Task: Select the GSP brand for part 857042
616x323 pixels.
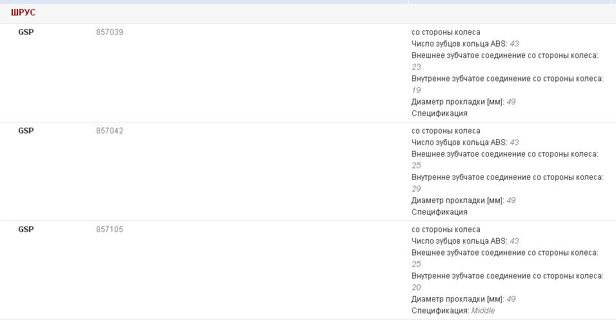Action: (26, 131)
